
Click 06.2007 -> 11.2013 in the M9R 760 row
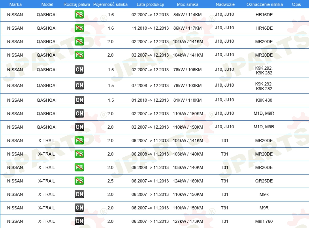click(x=150, y=221)
